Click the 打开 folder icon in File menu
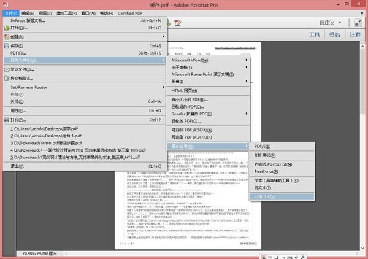 [x=6, y=28]
